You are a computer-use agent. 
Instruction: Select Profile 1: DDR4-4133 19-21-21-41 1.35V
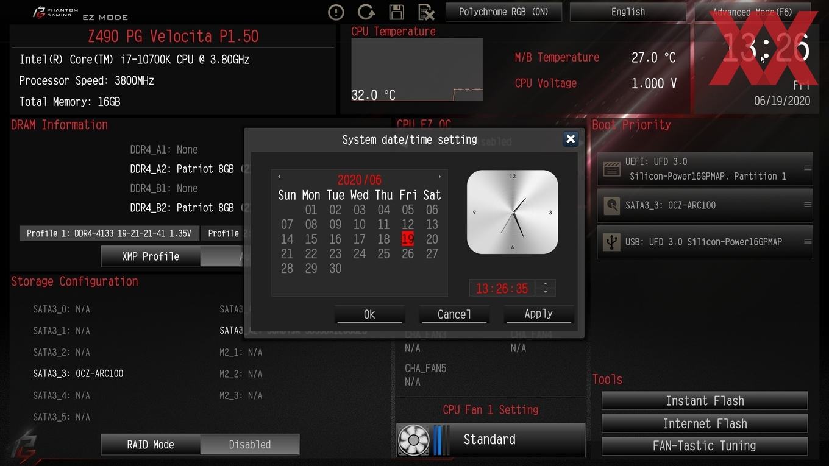pyautogui.click(x=109, y=233)
